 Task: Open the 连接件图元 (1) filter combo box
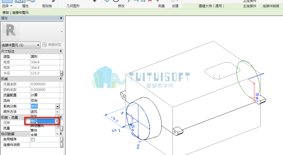tap(20, 45)
